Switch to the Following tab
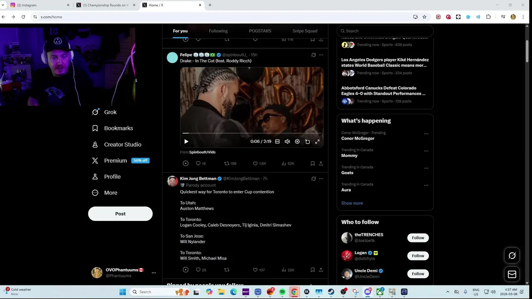This screenshot has width=532, height=299. pos(218,31)
